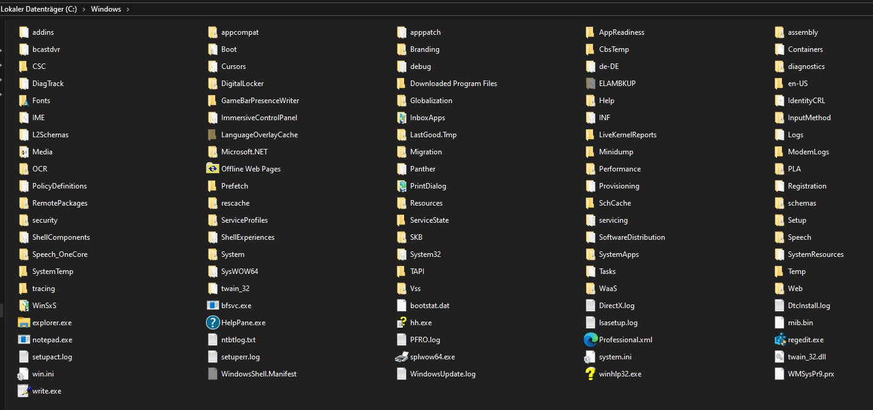The image size is (873, 410).
Task: Click the ntbtlog.txt file name
Action: (238, 340)
